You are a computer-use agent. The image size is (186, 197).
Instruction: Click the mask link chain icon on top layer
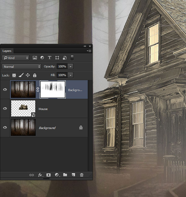pyautogui.click(x=38, y=89)
